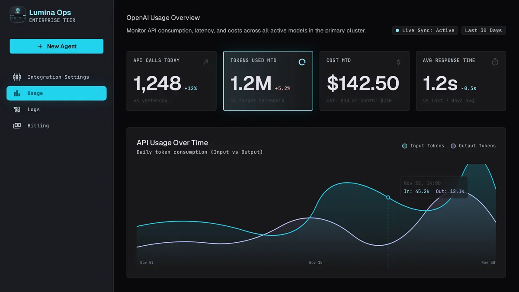Click the 1.2s response time value

click(x=440, y=83)
